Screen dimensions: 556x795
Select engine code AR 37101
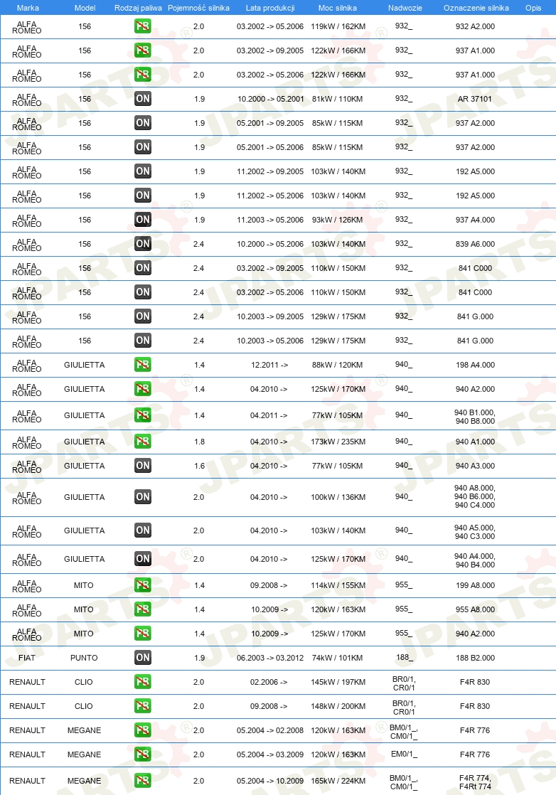475,99
